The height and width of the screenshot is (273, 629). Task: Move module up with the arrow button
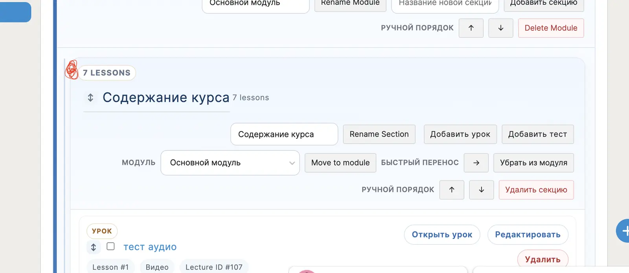(471, 28)
